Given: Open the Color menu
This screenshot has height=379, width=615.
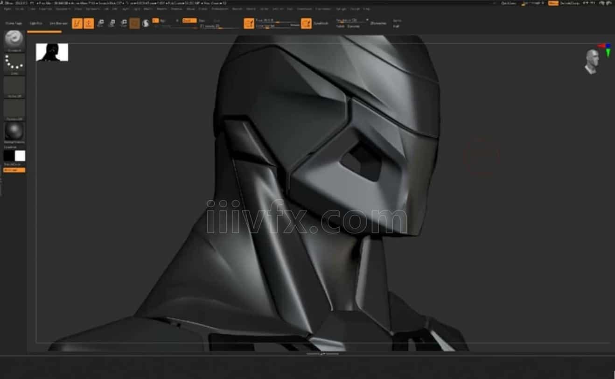Looking at the screenshot, I should [x=33, y=9].
